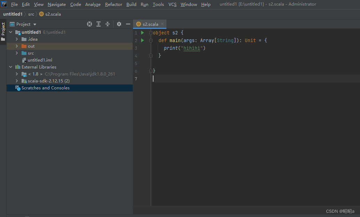Expand the out folder
The image size is (360, 217).
17,46
